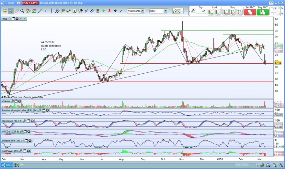Add a green up arrow marker
Image resolution: width=285 pixels, height=169 pixels.
point(104,11)
